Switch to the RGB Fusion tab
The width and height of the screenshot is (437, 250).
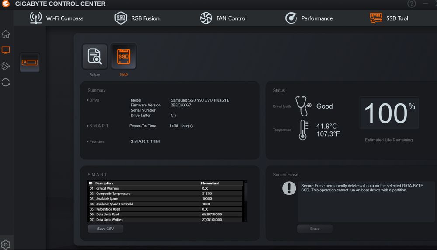[137, 18]
